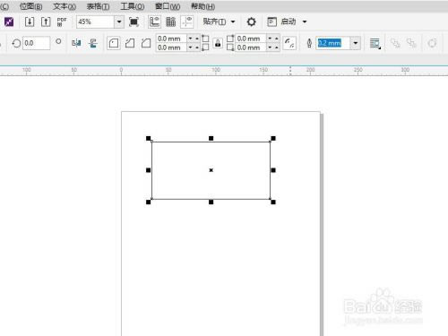Open the 文本 menu
Image resolution: width=448 pixels, height=336 pixels.
click(x=65, y=6)
